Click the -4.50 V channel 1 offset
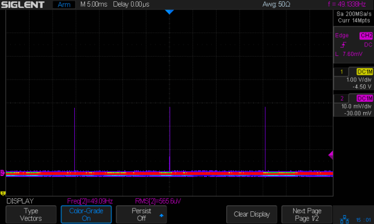 pos(362,87)
